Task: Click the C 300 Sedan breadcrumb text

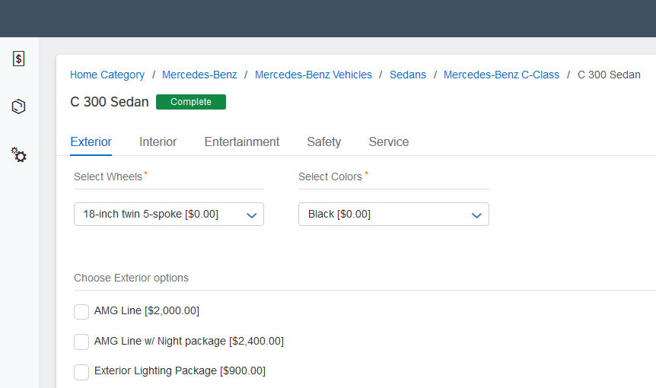Action: (609, 75)
